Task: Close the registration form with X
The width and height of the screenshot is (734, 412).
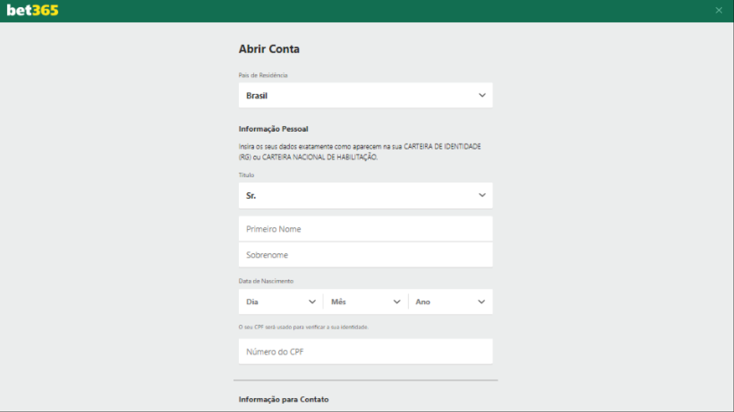Action: (x=719, y=11)
